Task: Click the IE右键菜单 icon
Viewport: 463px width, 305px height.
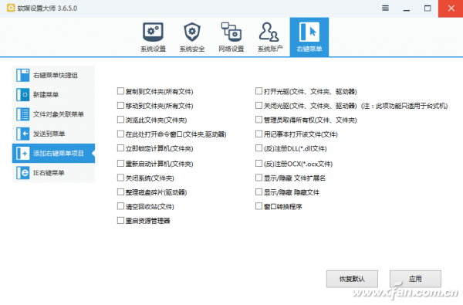Action: point(22,173)
